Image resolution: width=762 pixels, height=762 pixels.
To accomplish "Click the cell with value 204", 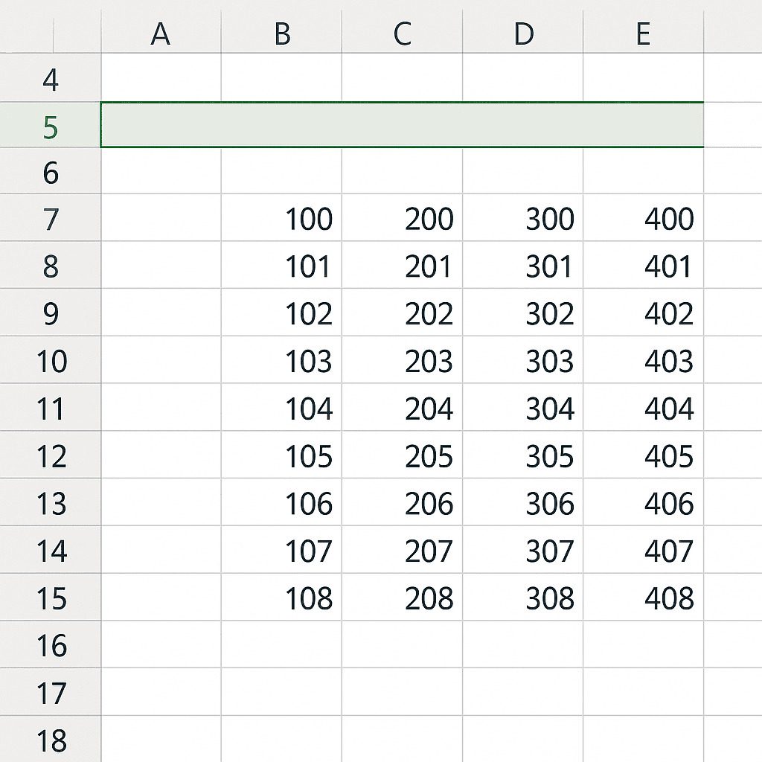I will [x=402, y=409].
